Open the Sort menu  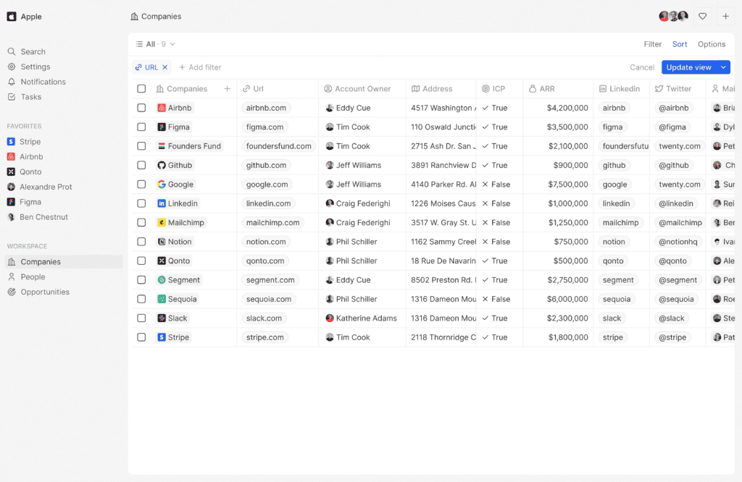pyautogui.click(x=680, y=44)
